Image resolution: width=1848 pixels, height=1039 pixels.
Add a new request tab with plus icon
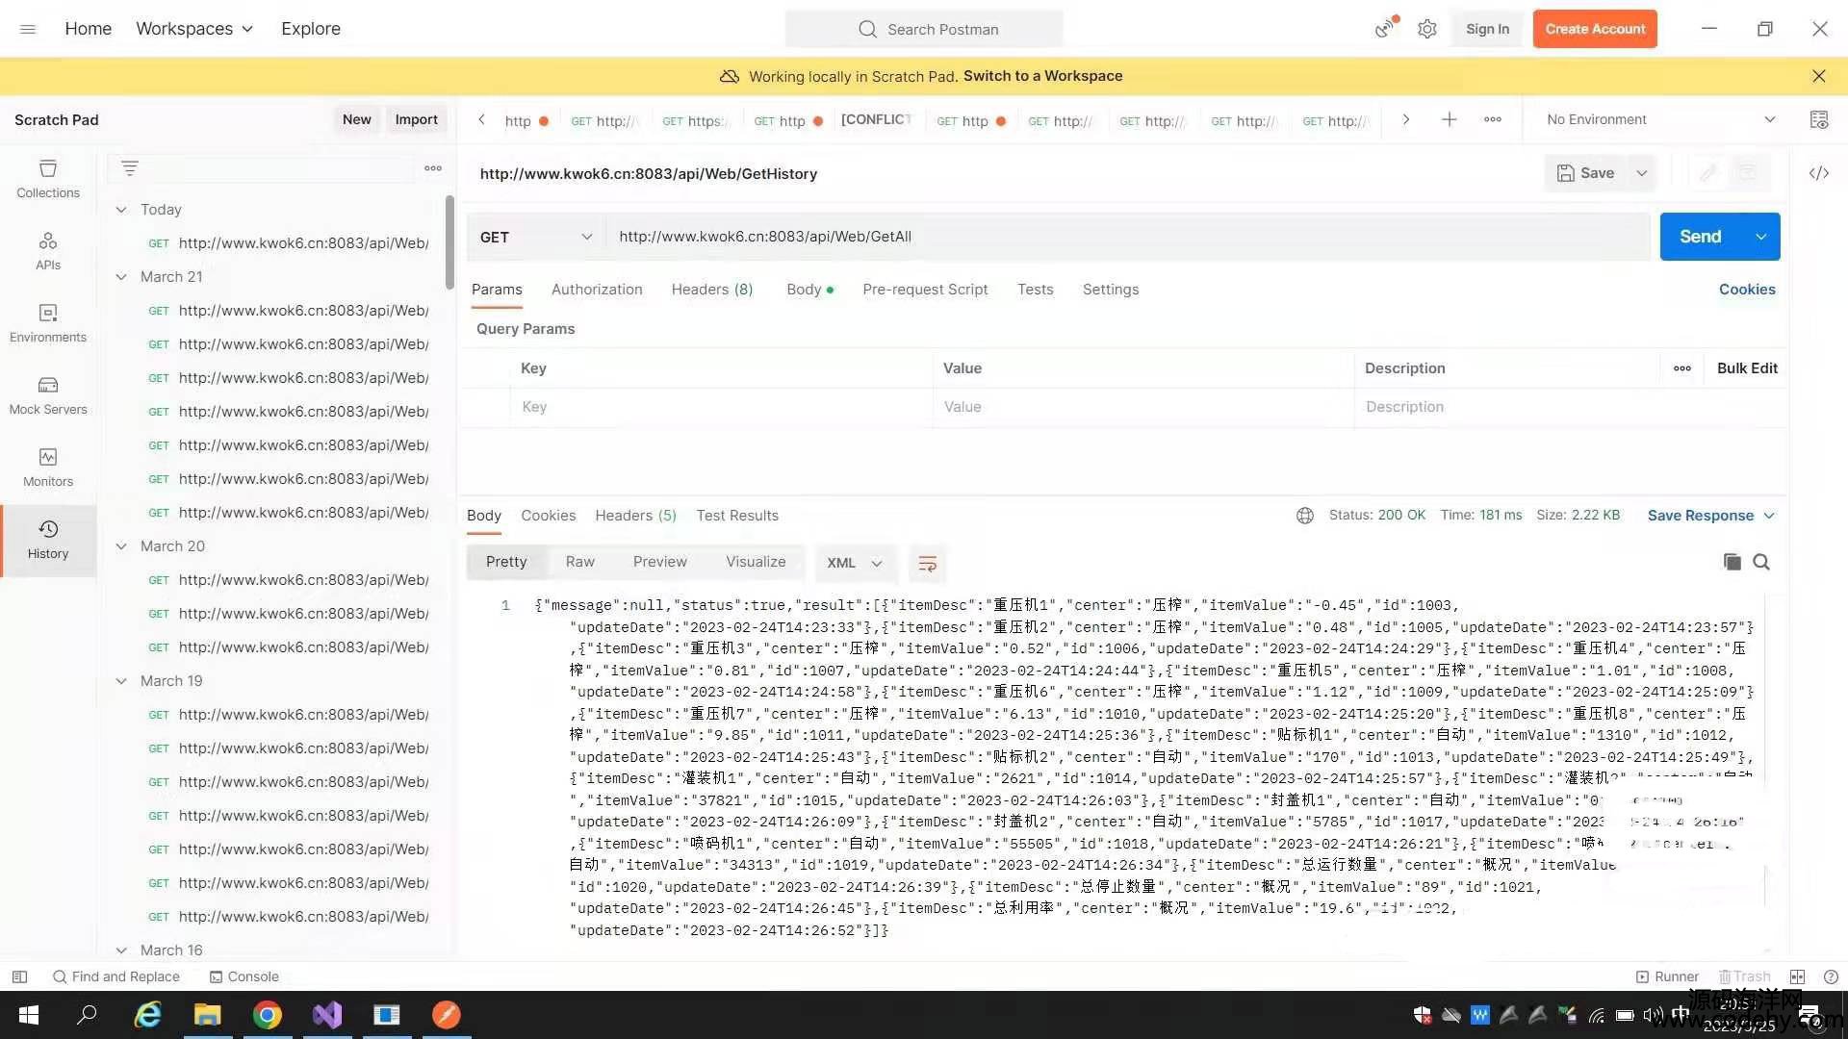(1449, 119)
